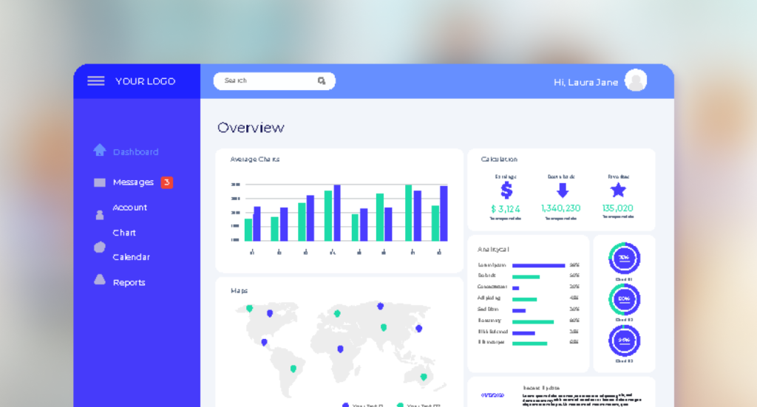
Task: Open Laura Jane's profile avatar
Action: pos(636,81)
